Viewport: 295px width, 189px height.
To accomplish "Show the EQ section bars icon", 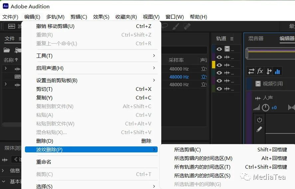I will 277,72.
